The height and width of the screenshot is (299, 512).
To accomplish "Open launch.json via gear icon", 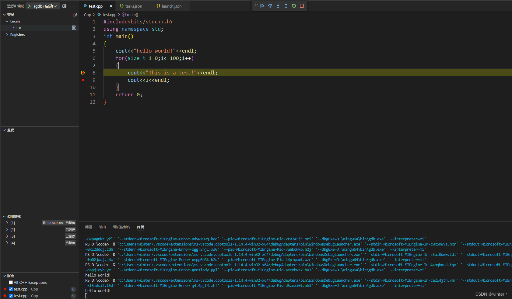I will [x=64, y=6].
